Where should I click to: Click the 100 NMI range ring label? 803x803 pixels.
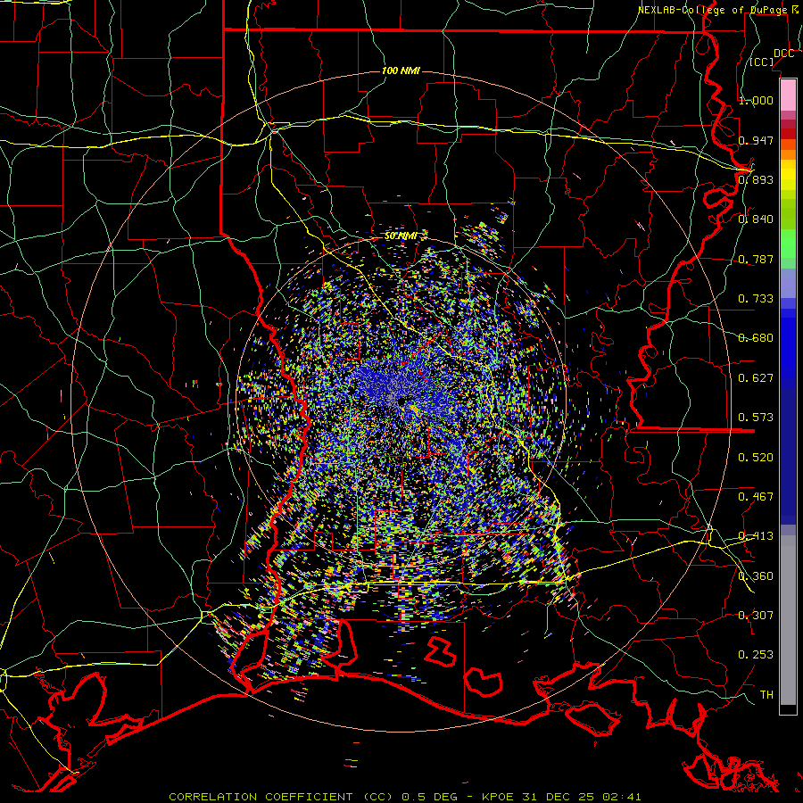tap(401, 70)
